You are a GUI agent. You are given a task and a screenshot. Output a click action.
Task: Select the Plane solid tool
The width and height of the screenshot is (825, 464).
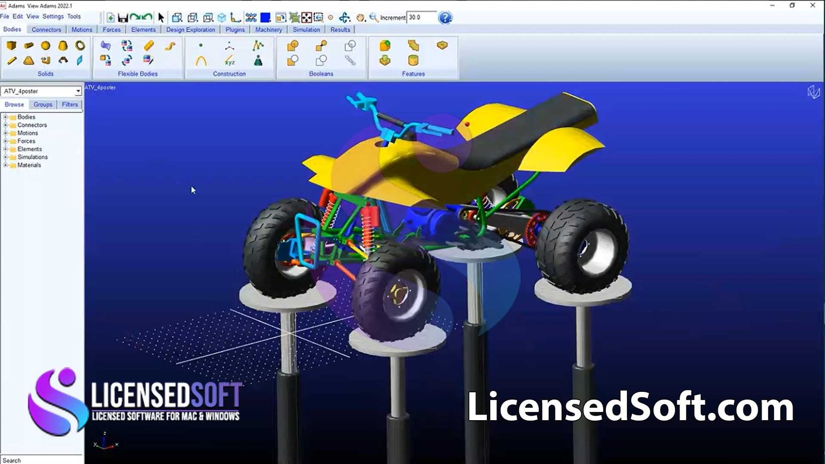[80, 60]
